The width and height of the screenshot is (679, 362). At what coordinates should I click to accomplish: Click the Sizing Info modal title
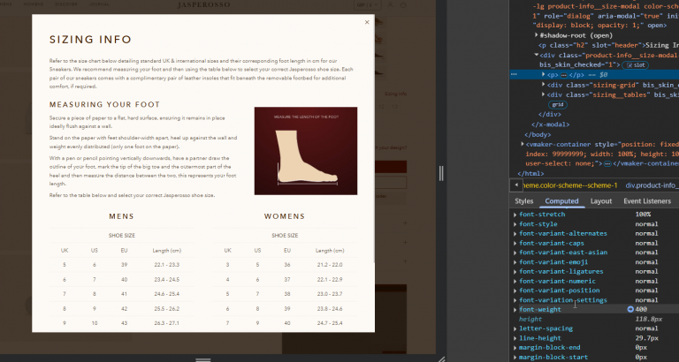coord(90,40)
